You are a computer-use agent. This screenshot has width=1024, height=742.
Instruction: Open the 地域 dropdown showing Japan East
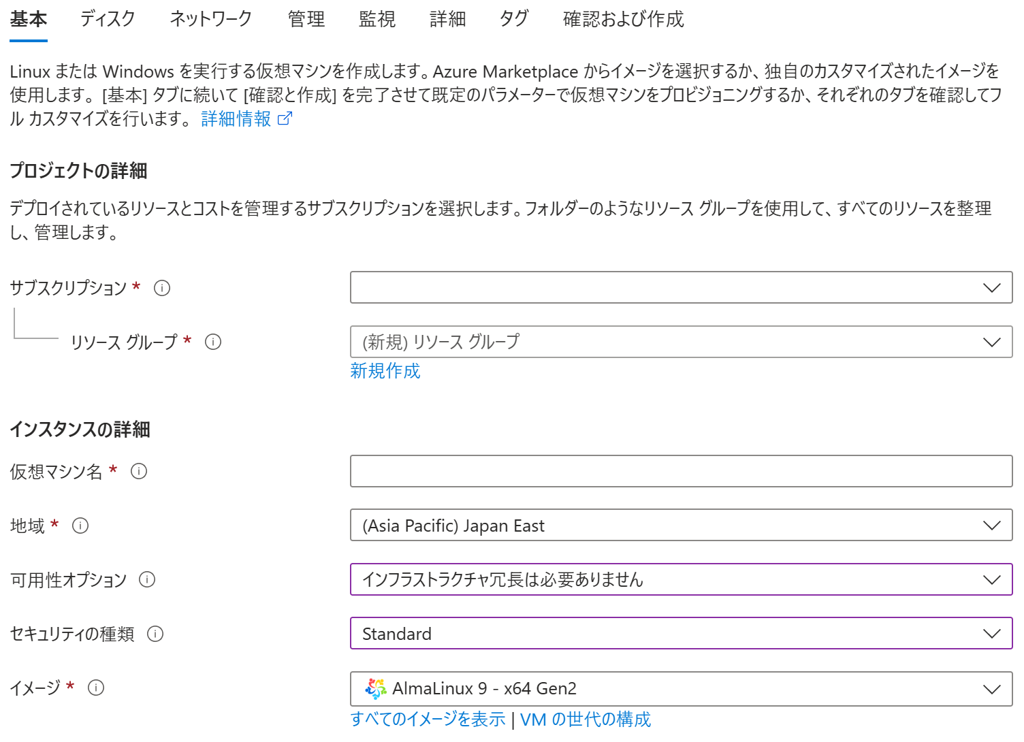tap(681, 526)
